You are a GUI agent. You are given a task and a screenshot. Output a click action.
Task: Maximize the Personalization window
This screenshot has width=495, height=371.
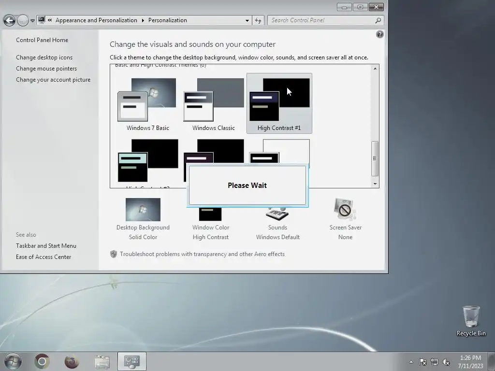[x=360, y=7]
